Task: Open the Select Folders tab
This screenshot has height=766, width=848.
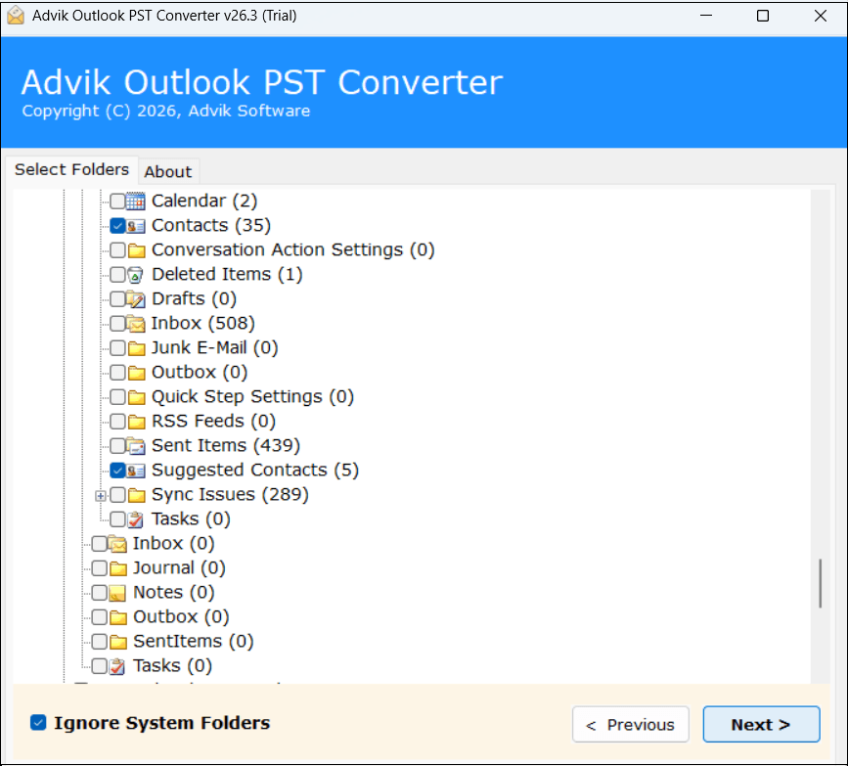Action: click(72, 170)
